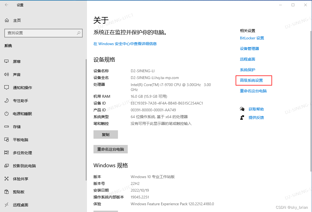312x212 pixels.
Task: Click OS build value 19045.2251
Action: pos(140,197)
